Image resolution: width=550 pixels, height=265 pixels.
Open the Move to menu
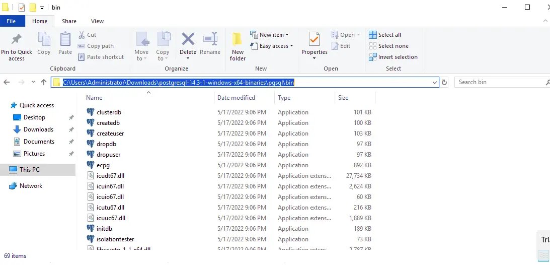point(142,46)
